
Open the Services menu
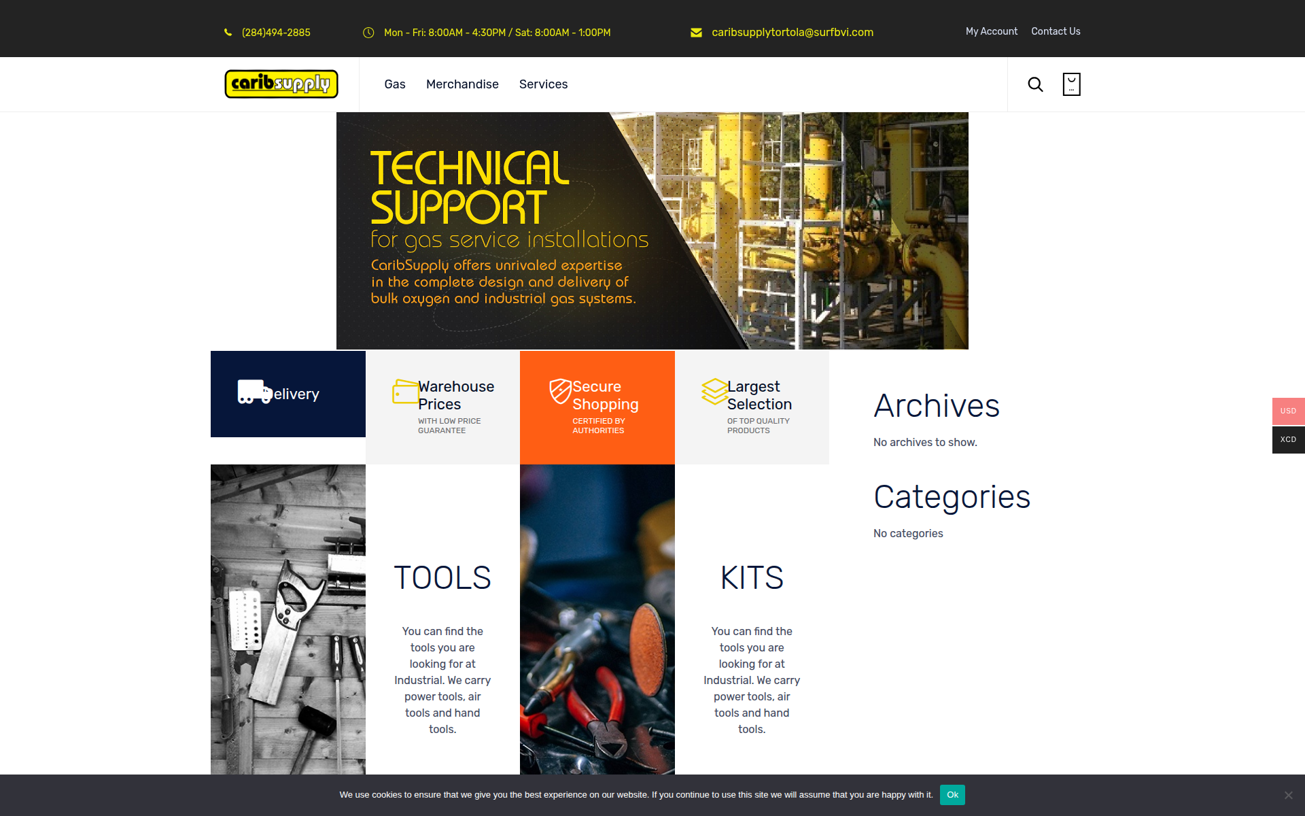pyautogui.click(x=543, y=84)
